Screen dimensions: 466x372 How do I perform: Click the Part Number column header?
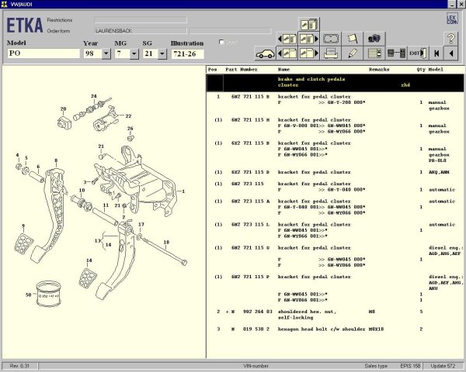pos(242,70)
